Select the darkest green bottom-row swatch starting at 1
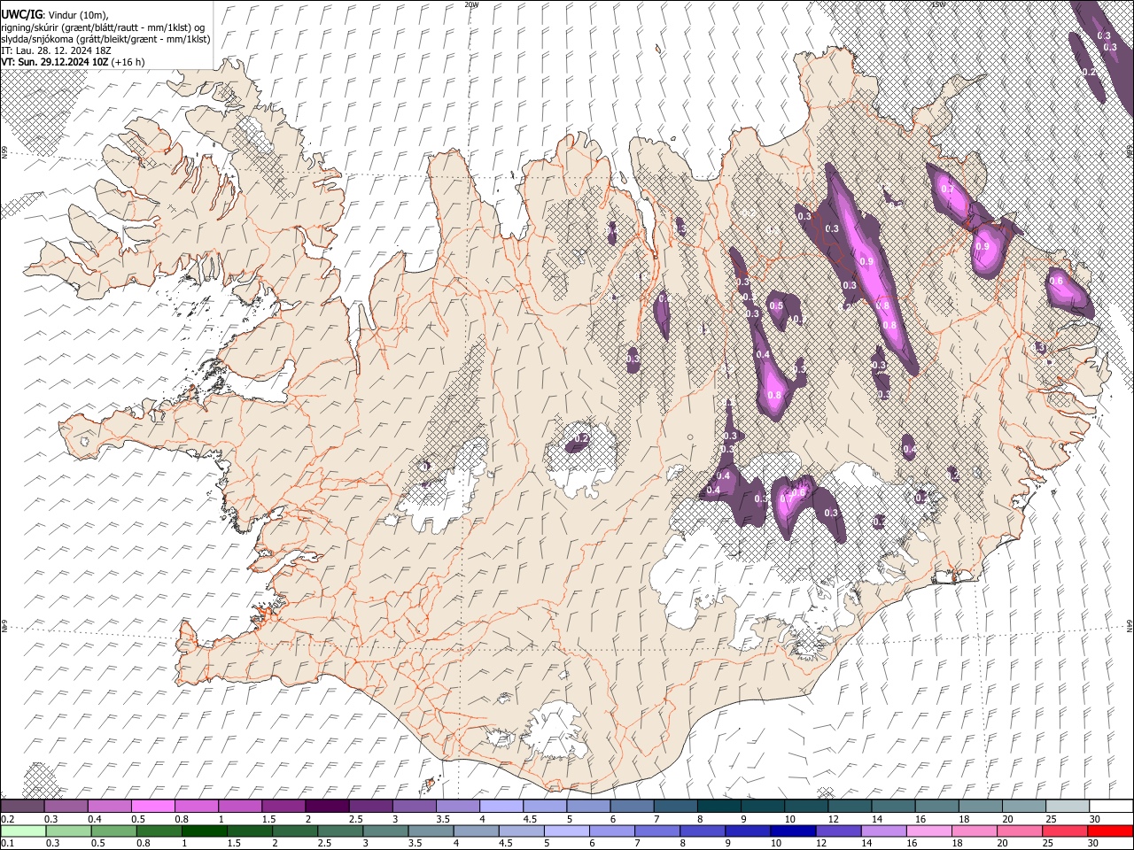Image resolution: width=1134 pixels, height=850 pixels. coord(204,831)
